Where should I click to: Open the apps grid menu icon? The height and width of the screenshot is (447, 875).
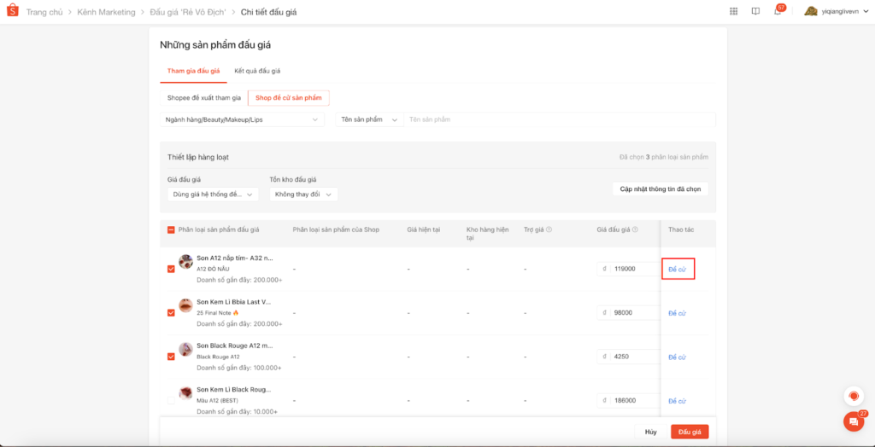coord(733,12)
